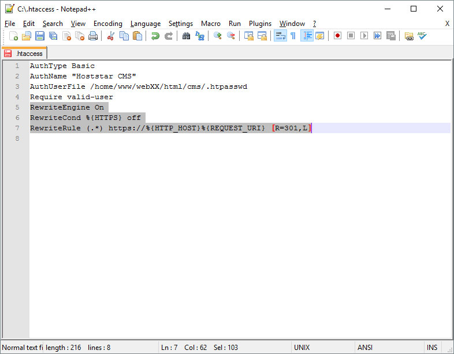Close the document with the Close icon
The height and width of the screenshot is (354, 454).
(66, 36)
